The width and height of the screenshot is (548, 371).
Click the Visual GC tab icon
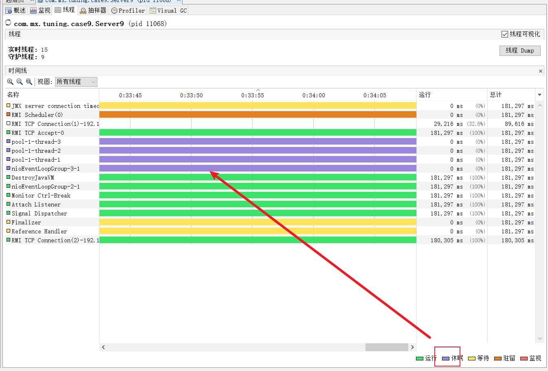[x=153, y=11]
